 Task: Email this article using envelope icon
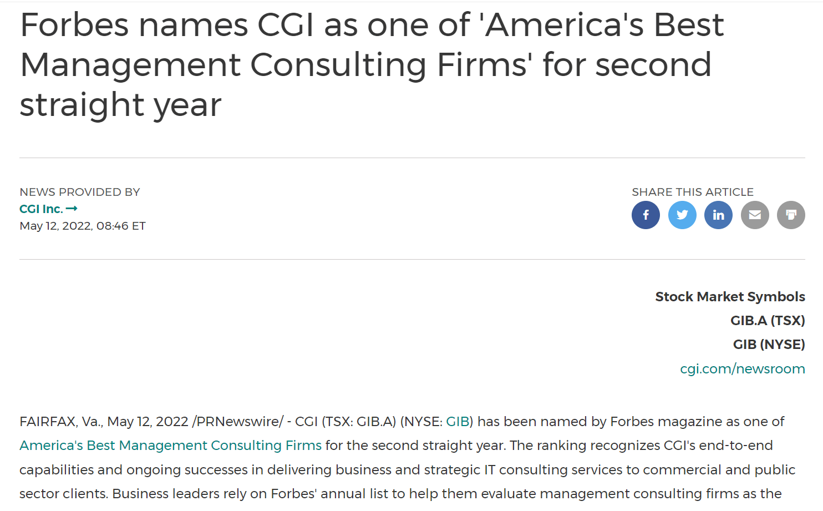(x=755, y=215)
